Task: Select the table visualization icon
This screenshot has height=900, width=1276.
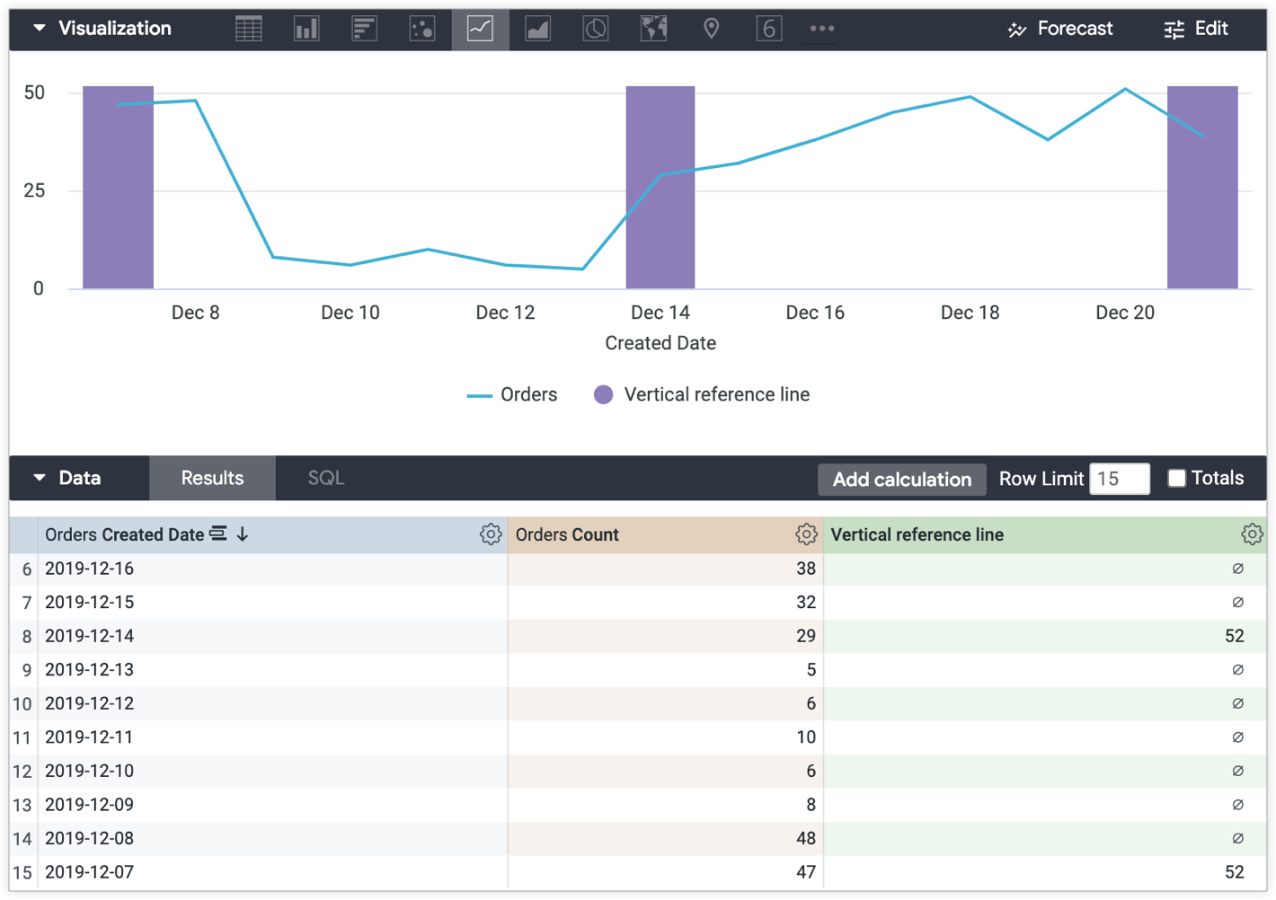Action: coord(249,29)
